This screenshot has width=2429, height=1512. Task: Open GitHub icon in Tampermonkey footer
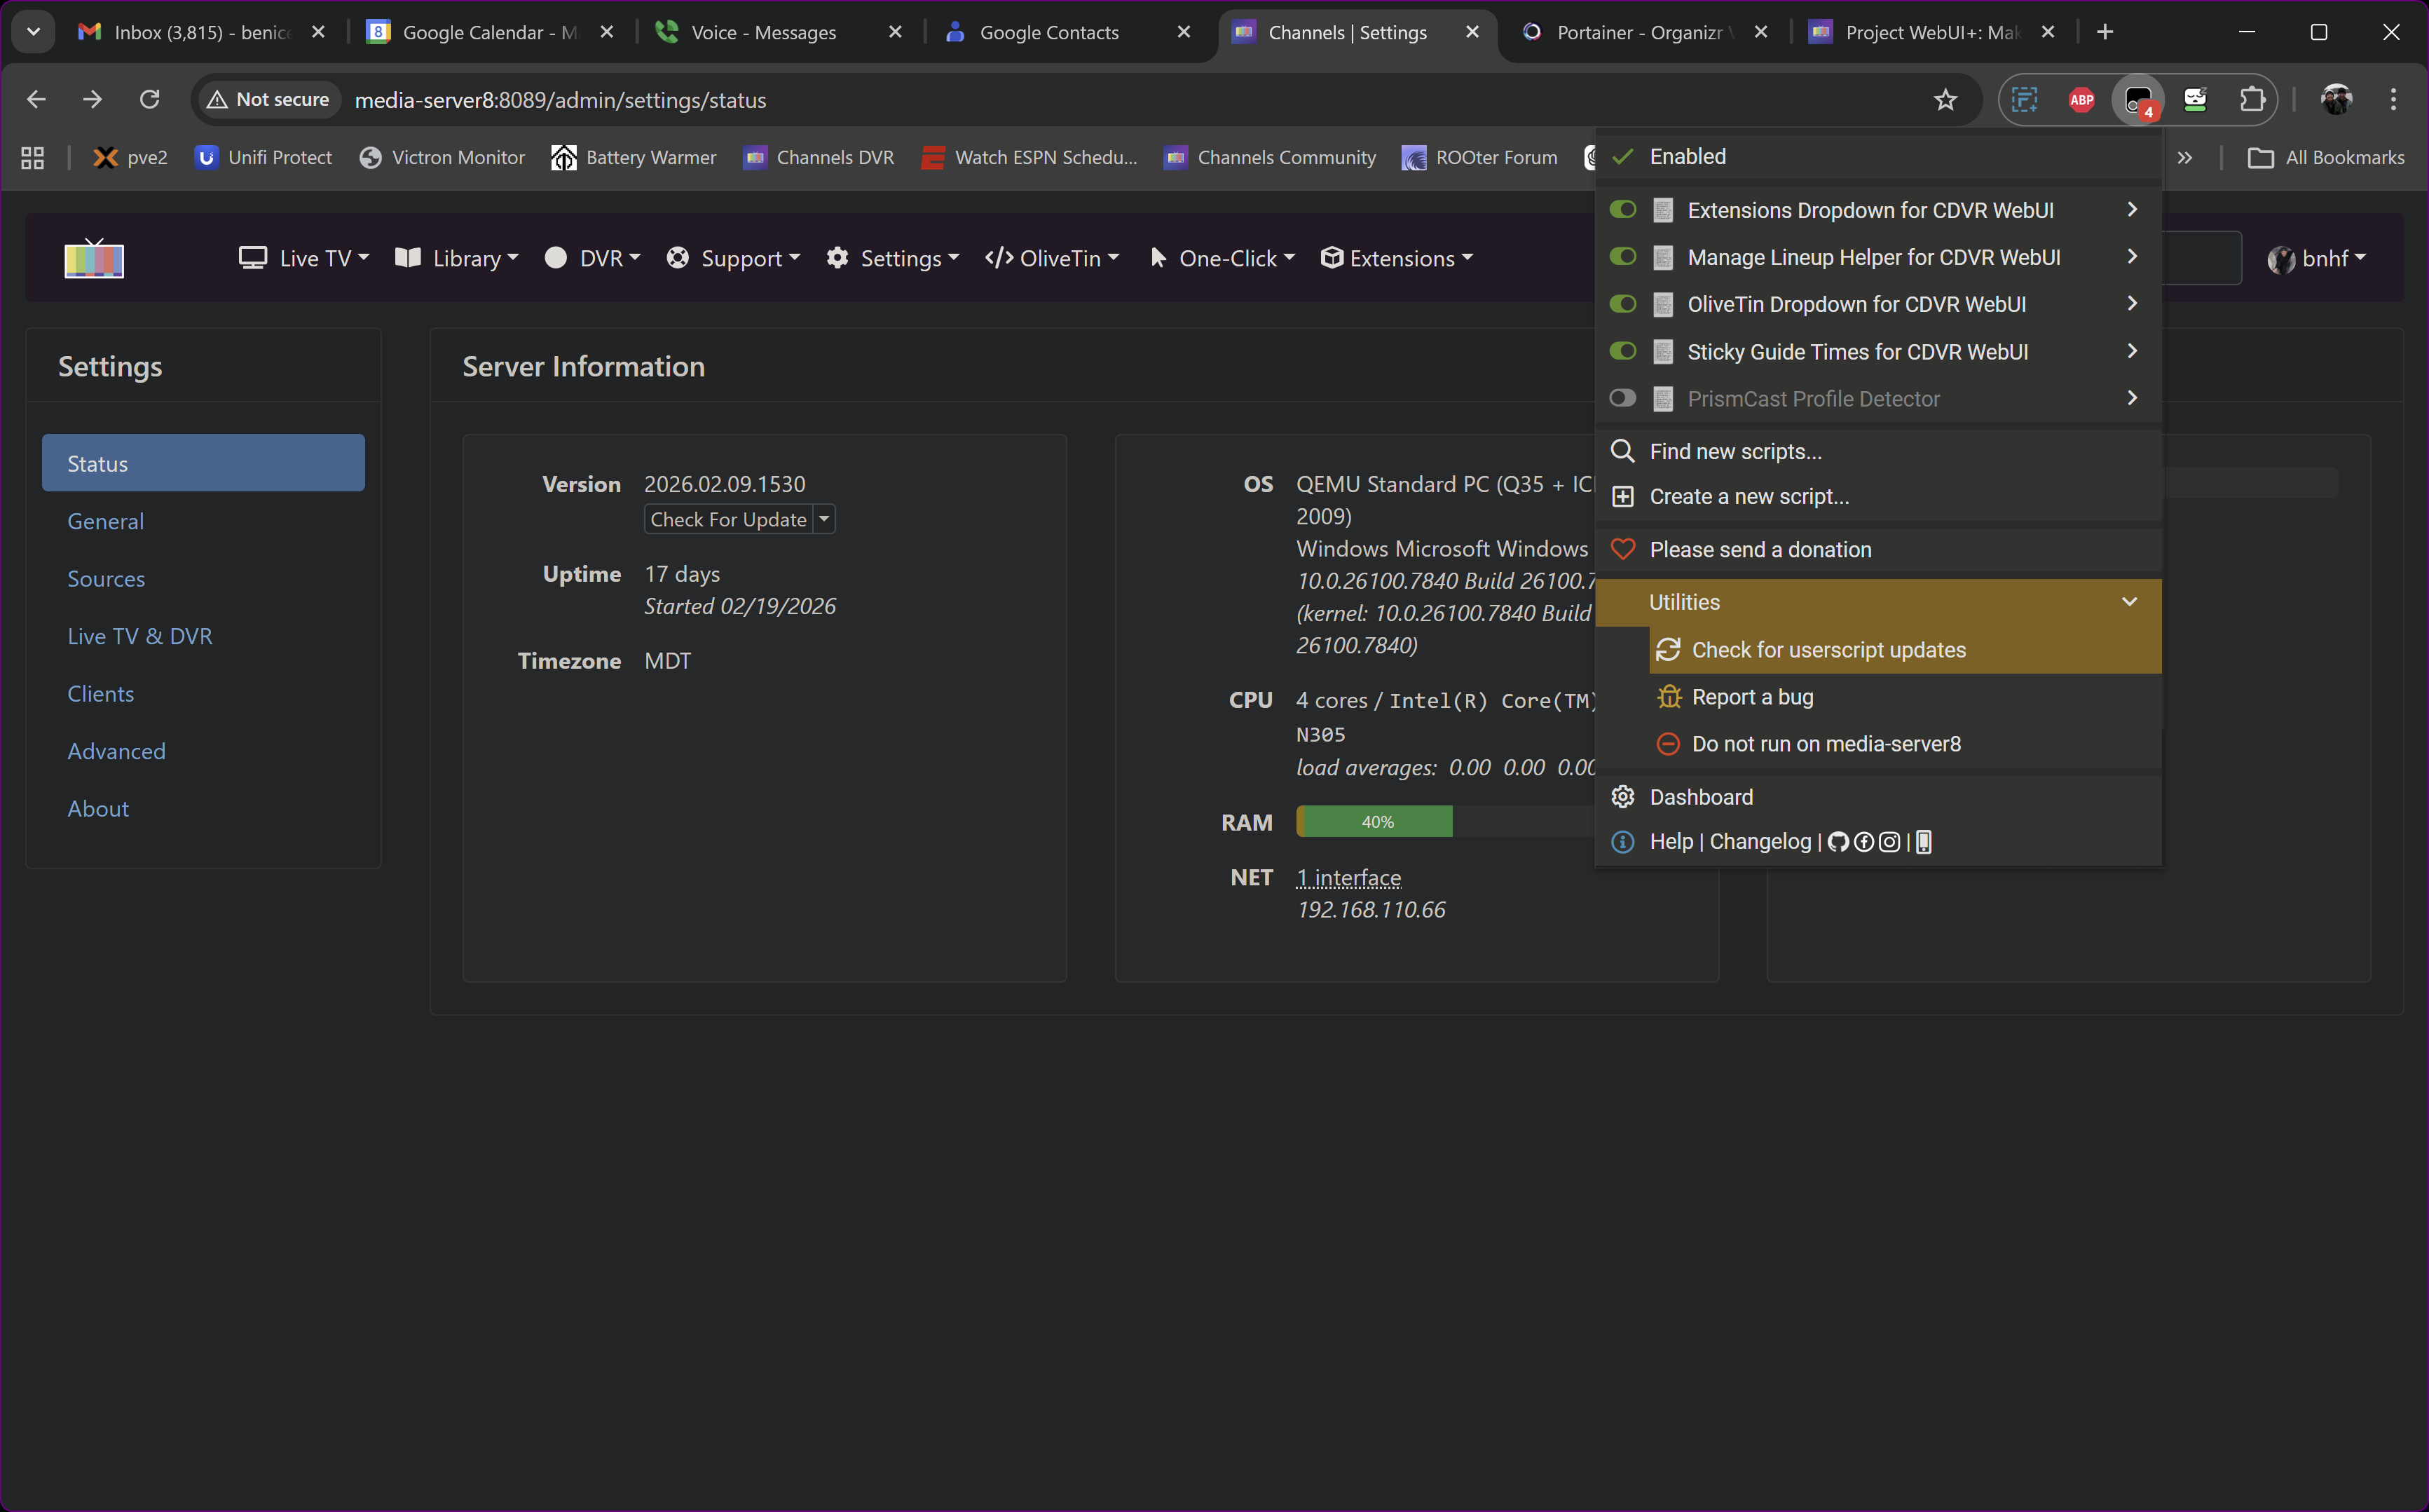click(1838, 842)
